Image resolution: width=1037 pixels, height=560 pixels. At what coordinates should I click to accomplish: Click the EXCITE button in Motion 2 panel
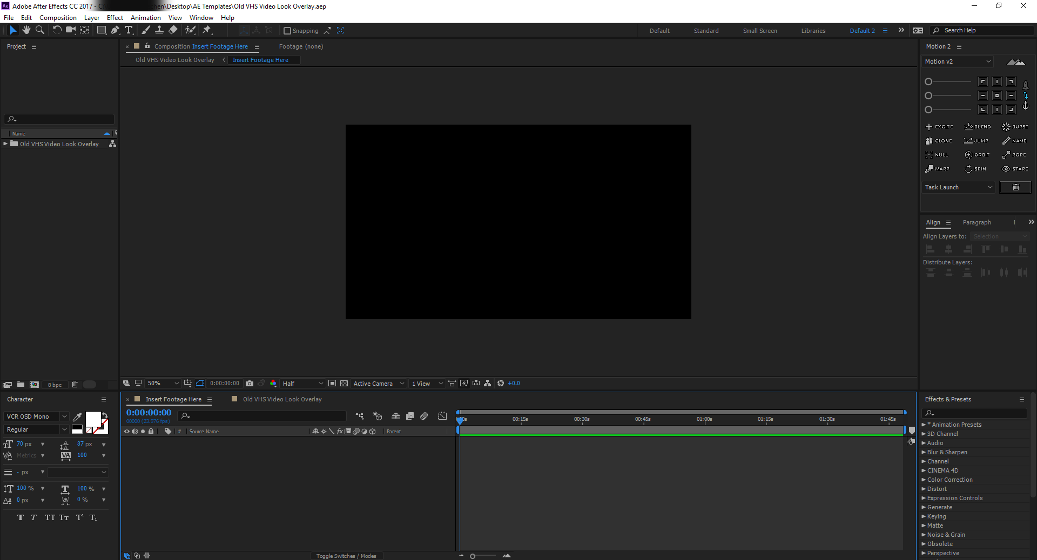939,127
